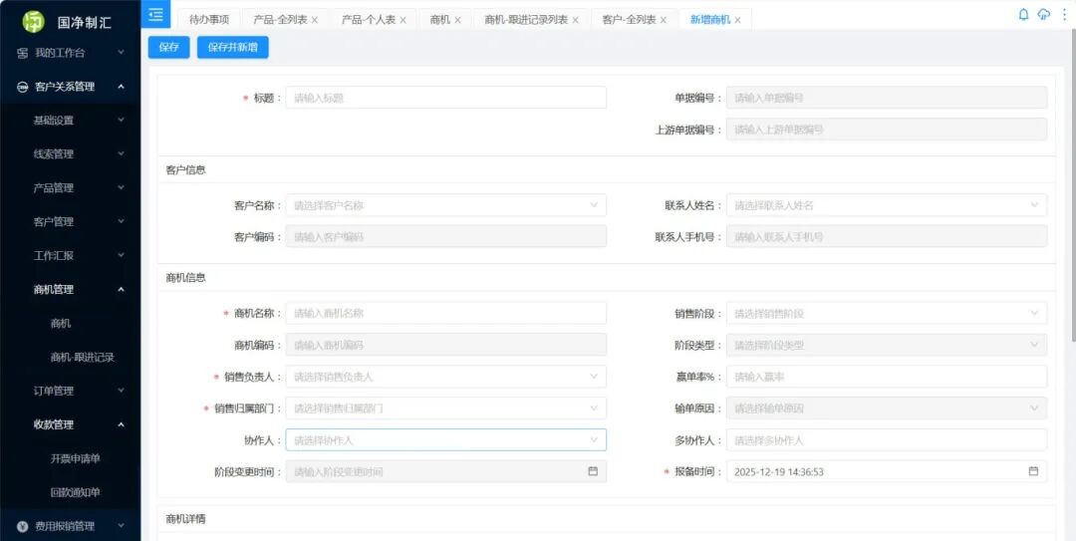Click the cloud download icon
The width and height of the screenshot is (1076, 541).
[1043, 15]
